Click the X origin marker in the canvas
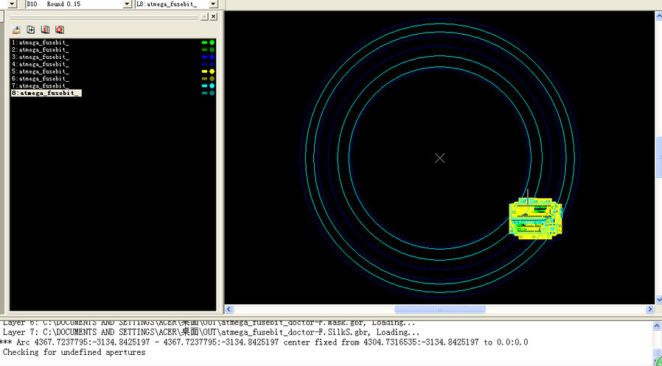Image resolution: width=662 pixels, height=366 pixels. [x=439, y=158]
